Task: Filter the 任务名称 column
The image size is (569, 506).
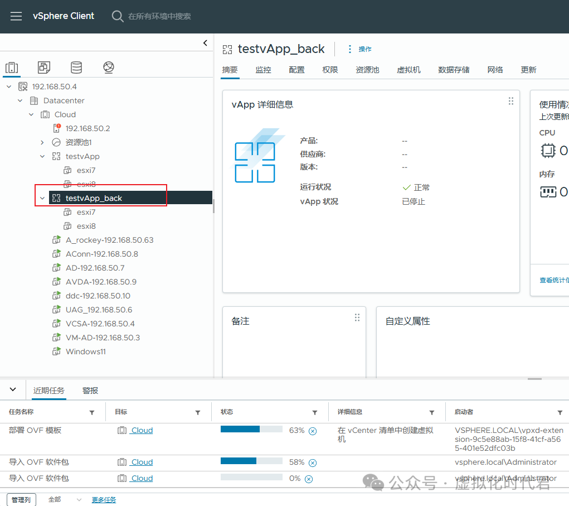Action: tap(92, 413)
